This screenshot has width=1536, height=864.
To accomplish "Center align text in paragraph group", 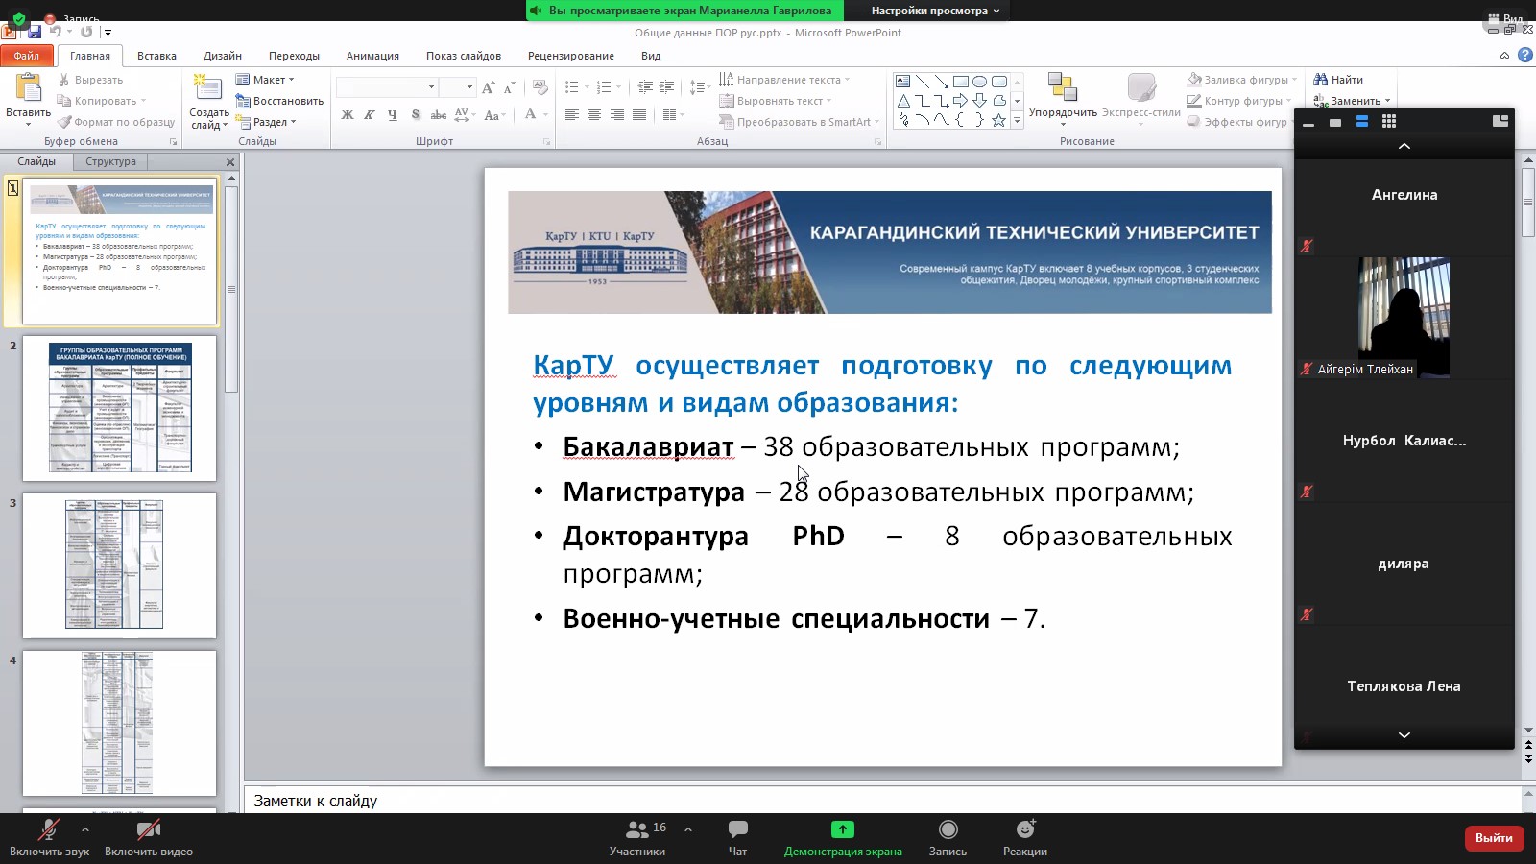I will (594, 114).
